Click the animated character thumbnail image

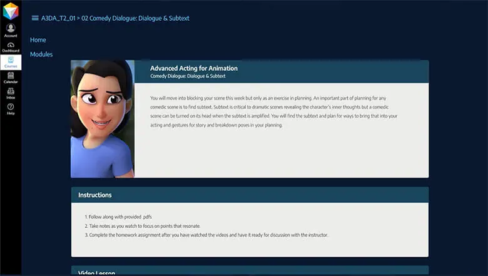tap(103, 119)
